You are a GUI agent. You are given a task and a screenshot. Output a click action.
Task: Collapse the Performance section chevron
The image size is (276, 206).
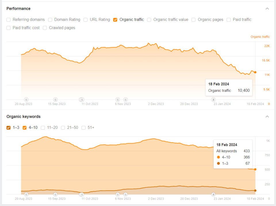267,8
